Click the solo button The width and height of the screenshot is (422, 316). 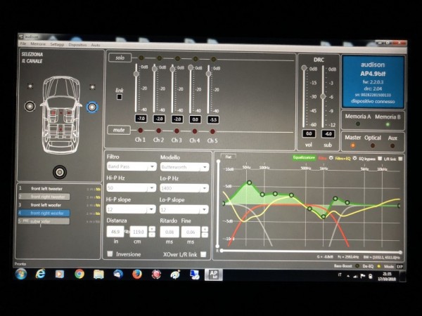point(120,58)
